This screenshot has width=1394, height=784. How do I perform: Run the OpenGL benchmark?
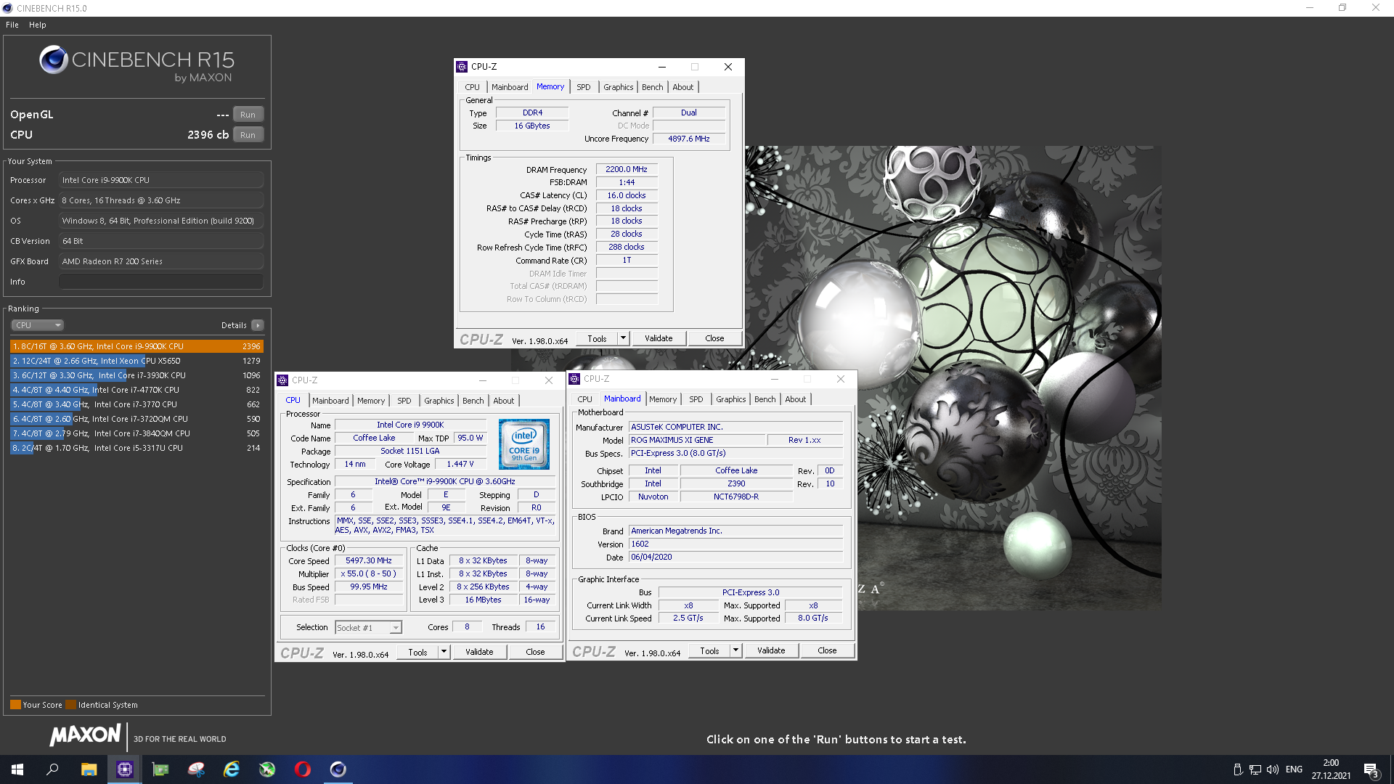pyautogui.click(x=248, y=115)
